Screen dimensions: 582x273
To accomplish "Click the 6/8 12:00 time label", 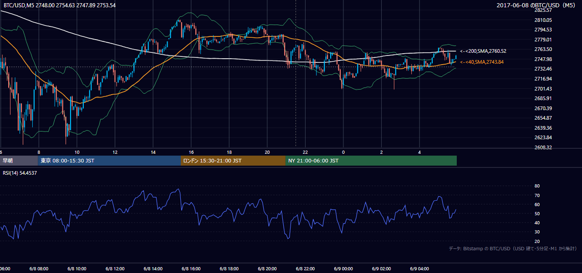I will coord(115,269).
